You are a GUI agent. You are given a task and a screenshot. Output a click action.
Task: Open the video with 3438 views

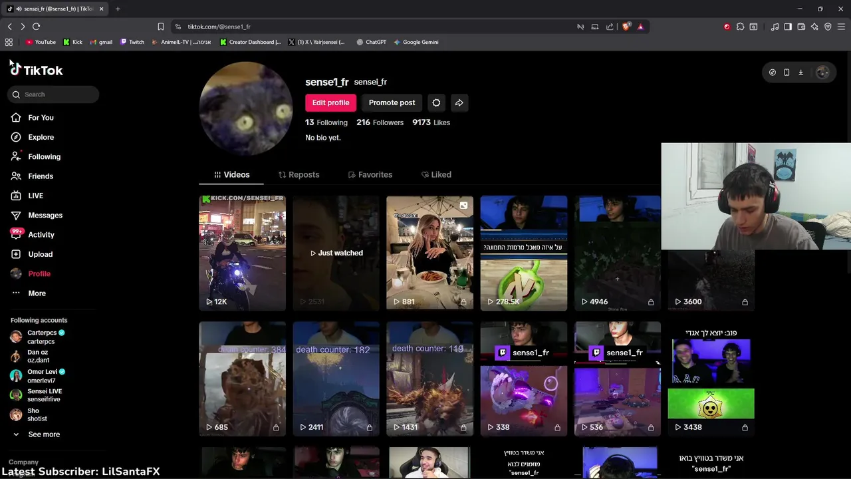[x=711, y=379]
